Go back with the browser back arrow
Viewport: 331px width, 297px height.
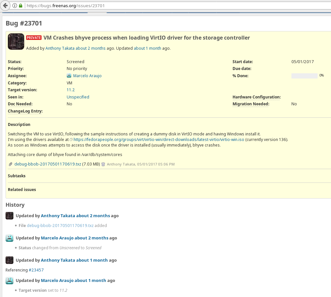5,6
